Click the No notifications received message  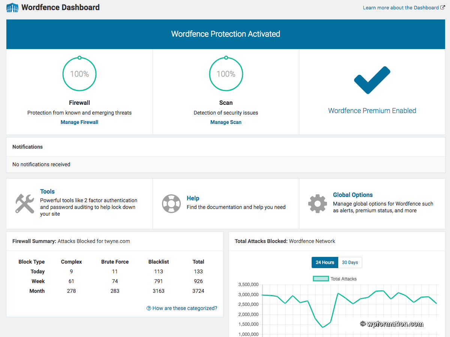click(41, 164)
